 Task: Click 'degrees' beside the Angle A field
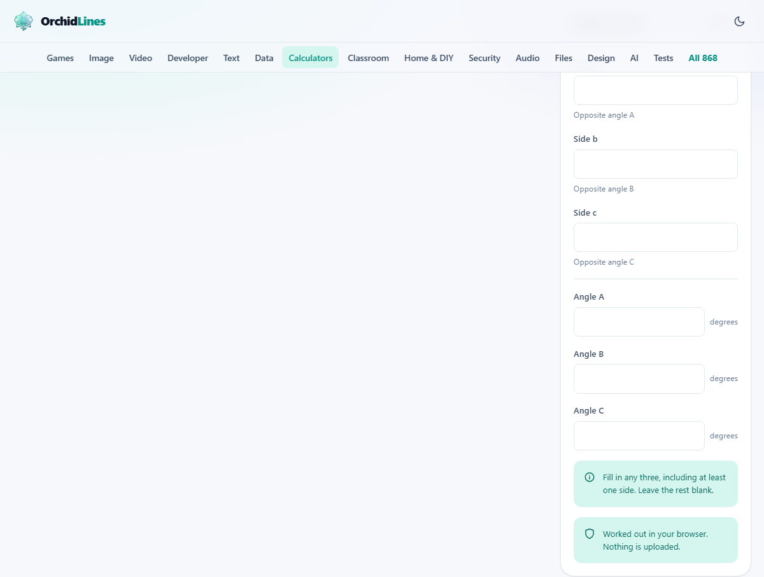click(724, 322)
